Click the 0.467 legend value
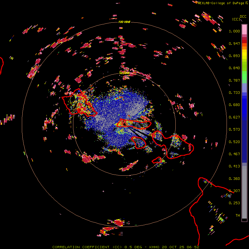249x249 pixels. click(234, 154)
